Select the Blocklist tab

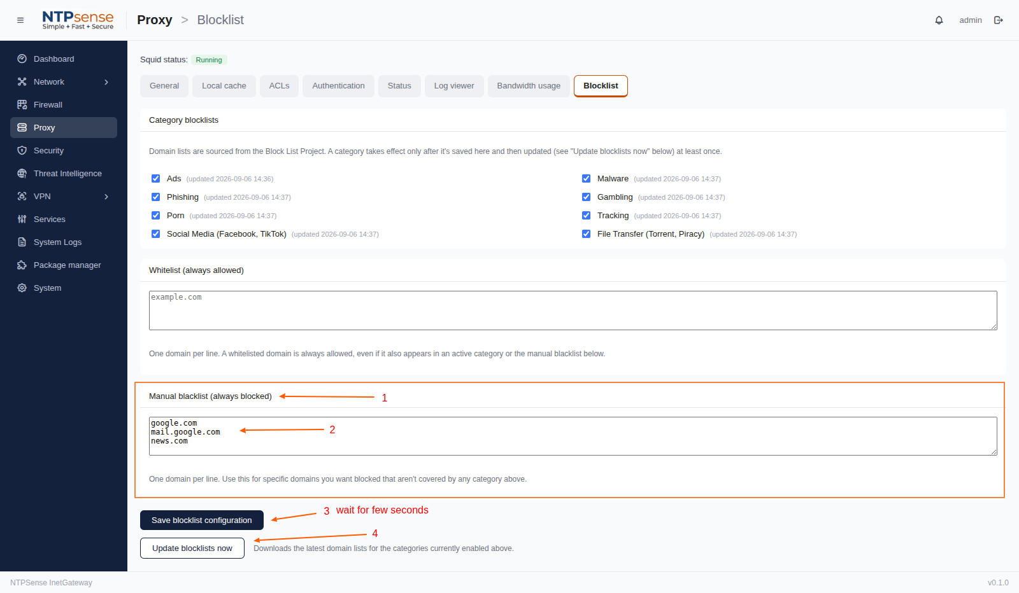pos(601,86)
